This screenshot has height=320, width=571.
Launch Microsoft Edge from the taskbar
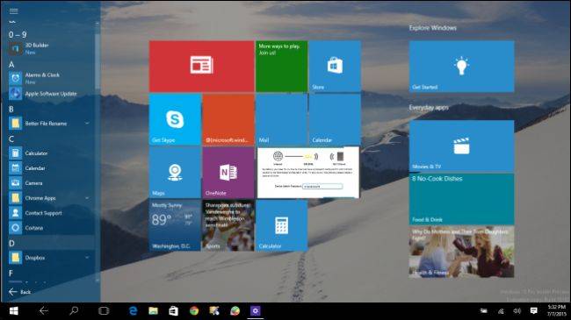133,311
